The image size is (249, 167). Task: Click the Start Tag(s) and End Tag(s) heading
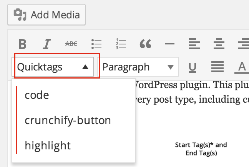[x=201, y=149]
